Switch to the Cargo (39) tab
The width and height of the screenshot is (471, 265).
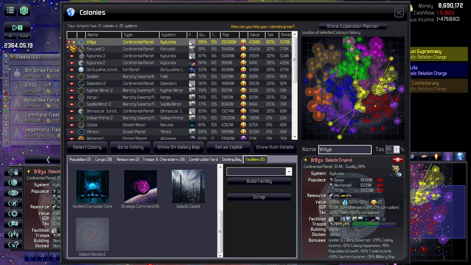coord(103,159)
